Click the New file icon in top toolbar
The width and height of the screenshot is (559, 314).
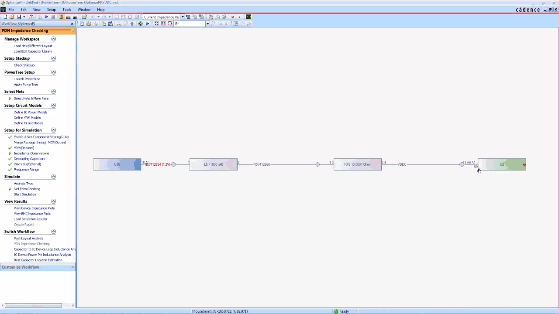[x=5, y=17]
